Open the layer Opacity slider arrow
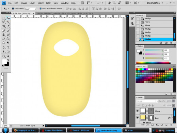The width and height of the screenshot is (177, 133). point(174,101)
